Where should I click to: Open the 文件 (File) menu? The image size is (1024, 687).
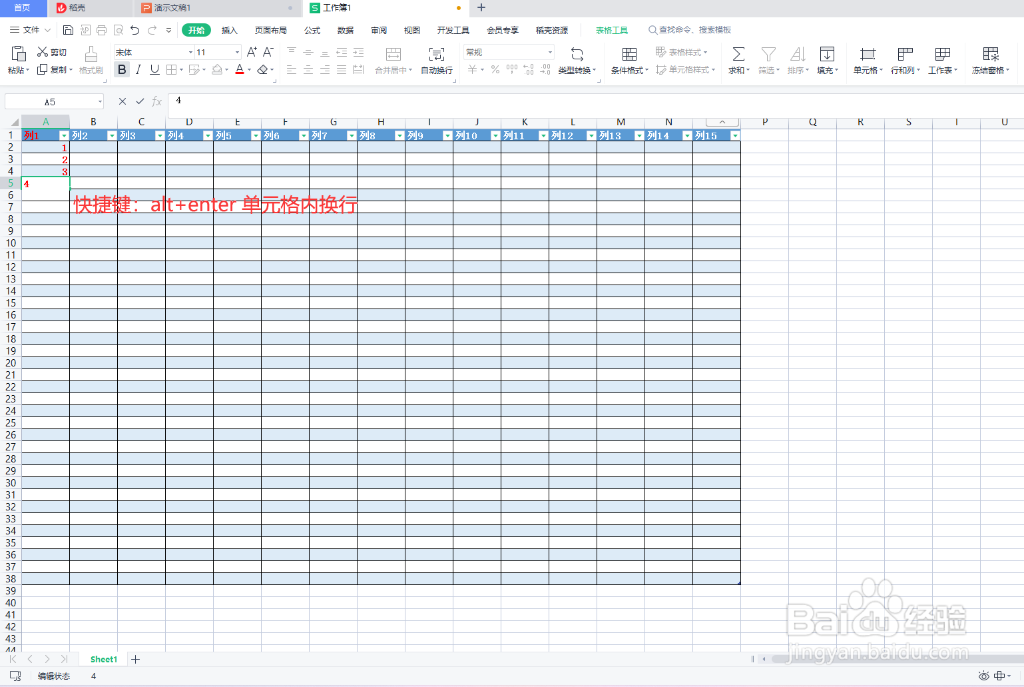coord(31,30)
